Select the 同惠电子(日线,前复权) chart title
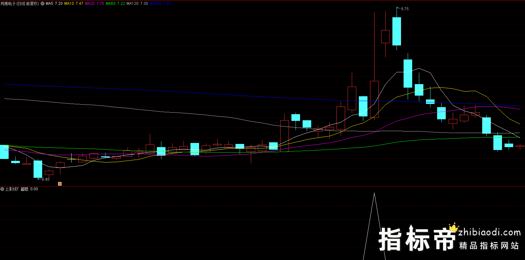Image resolution: width=525 pixels, height=260 pixels. click(x=20, y=4)
